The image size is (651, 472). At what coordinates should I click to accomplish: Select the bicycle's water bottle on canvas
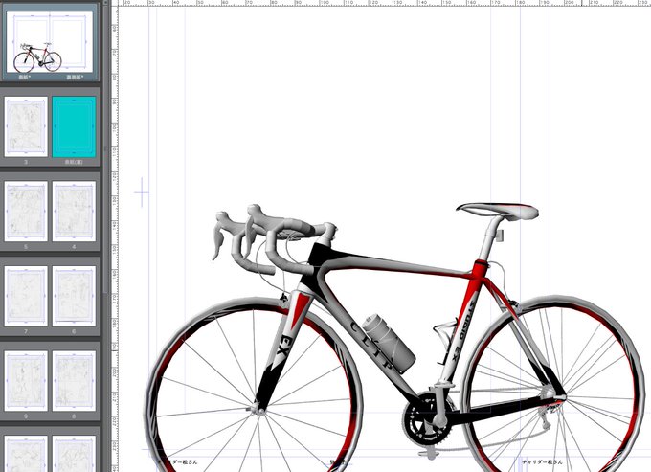coord(389,343)
